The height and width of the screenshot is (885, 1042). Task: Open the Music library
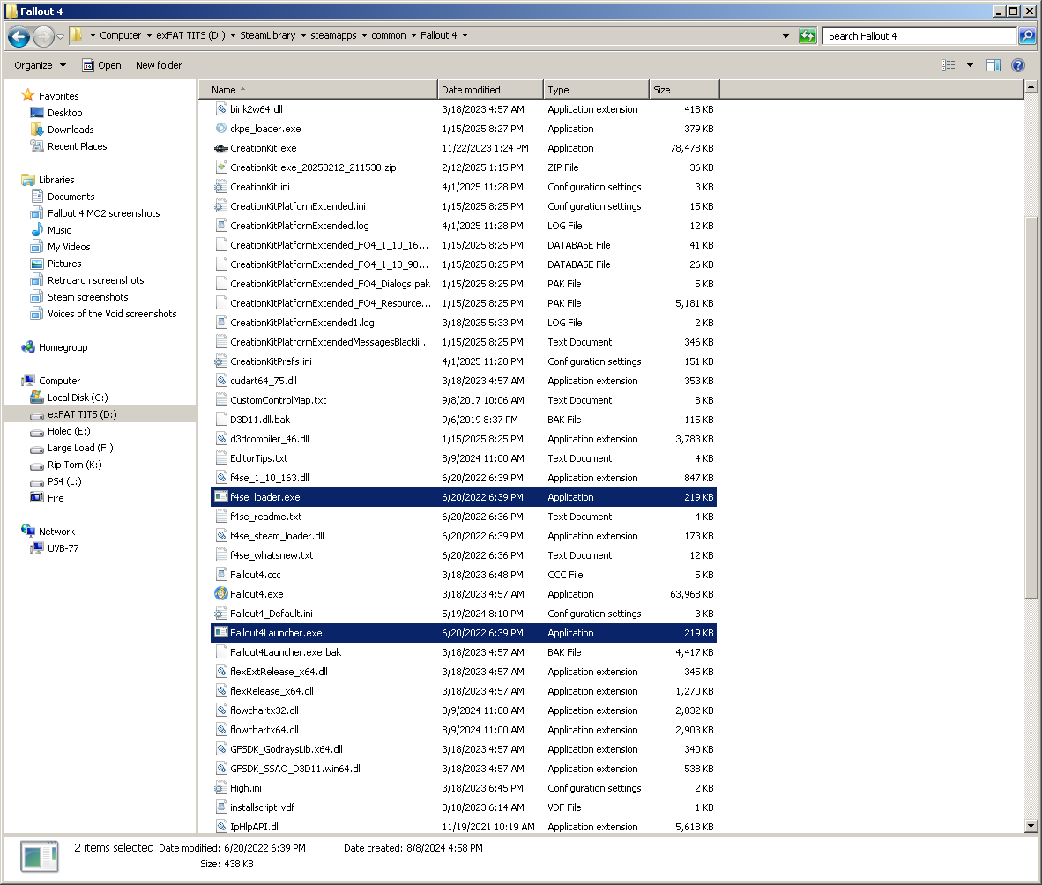[59, 230]
